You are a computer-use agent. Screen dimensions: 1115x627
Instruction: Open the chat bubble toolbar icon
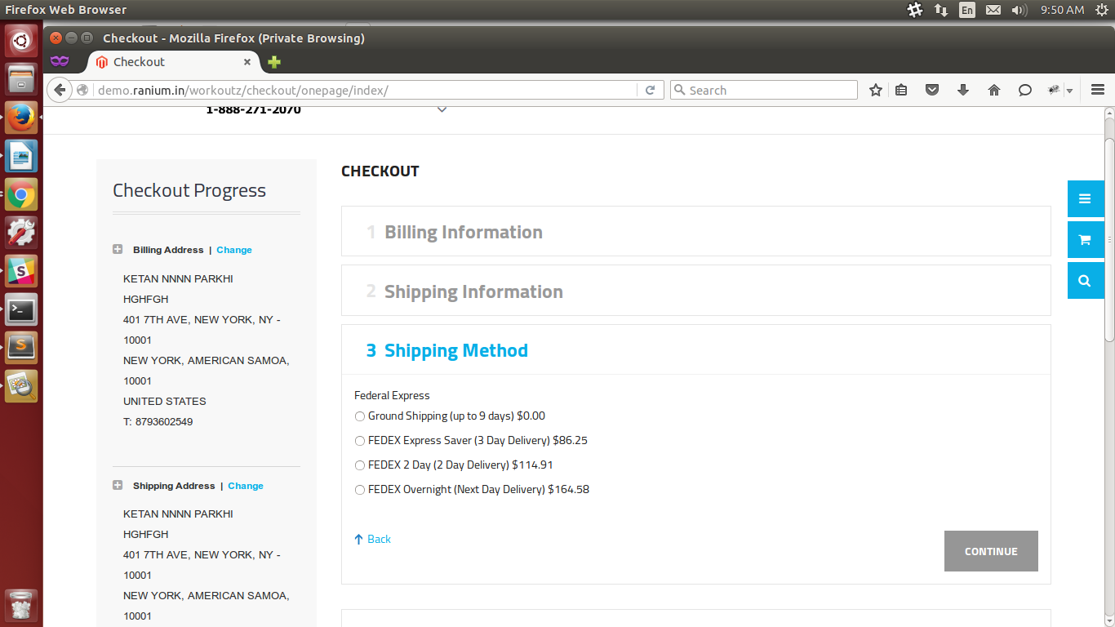click(x=1025, y=90)
